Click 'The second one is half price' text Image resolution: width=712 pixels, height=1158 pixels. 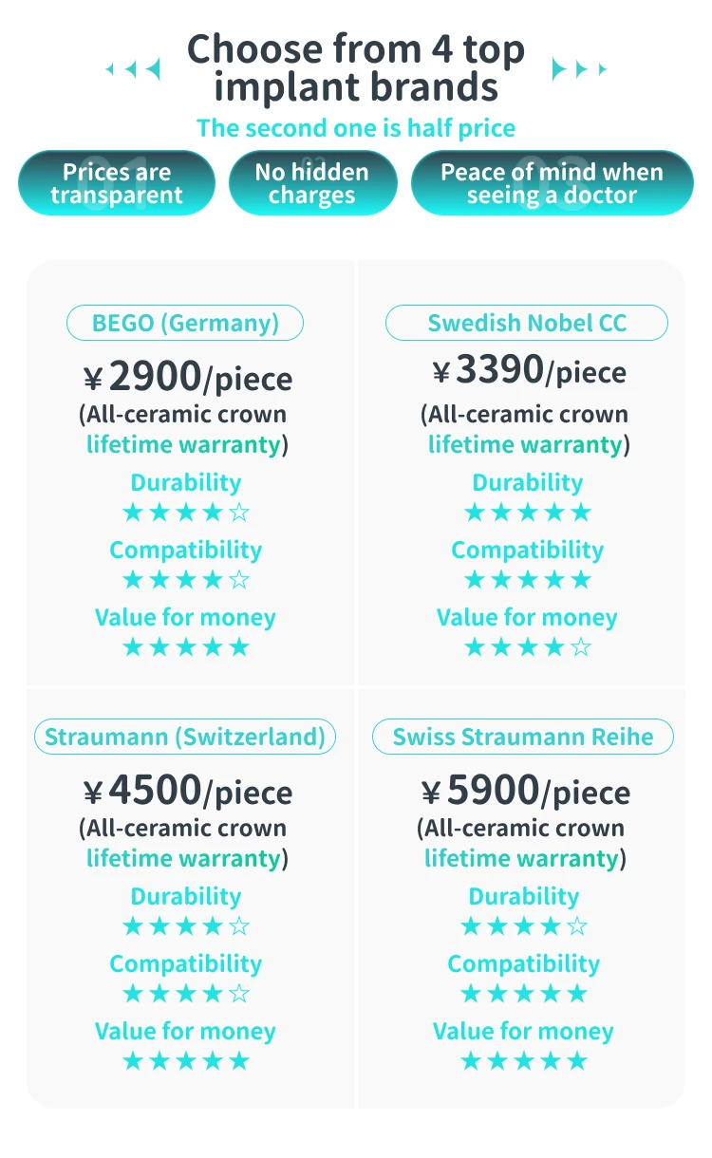pos(356,128)
